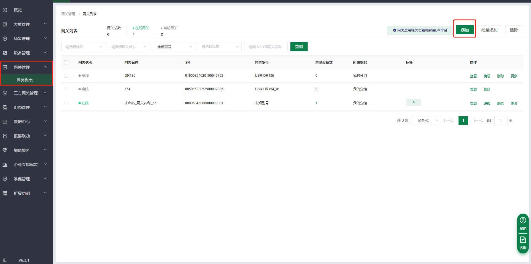Click the 大屏管理 screen icon
The image size is (531, 264).
click(5, 24)
